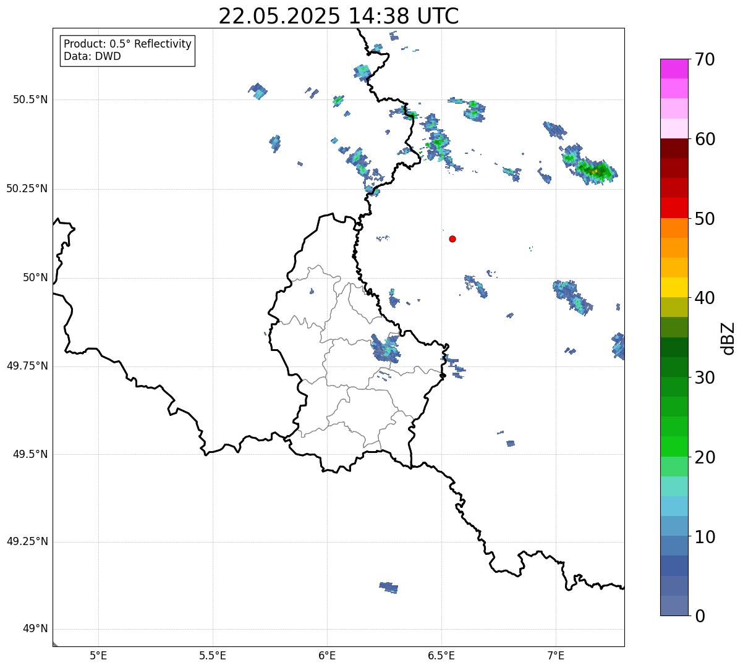The height and width of the screenshot is (668, 743).
Task: Click the 7°E longitude label
Action: coord(556,655)
